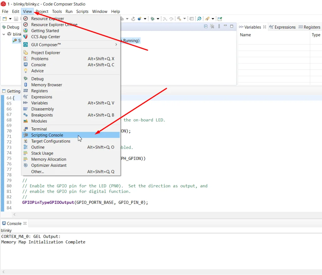Click the Modules view icon

pos(25,121)
